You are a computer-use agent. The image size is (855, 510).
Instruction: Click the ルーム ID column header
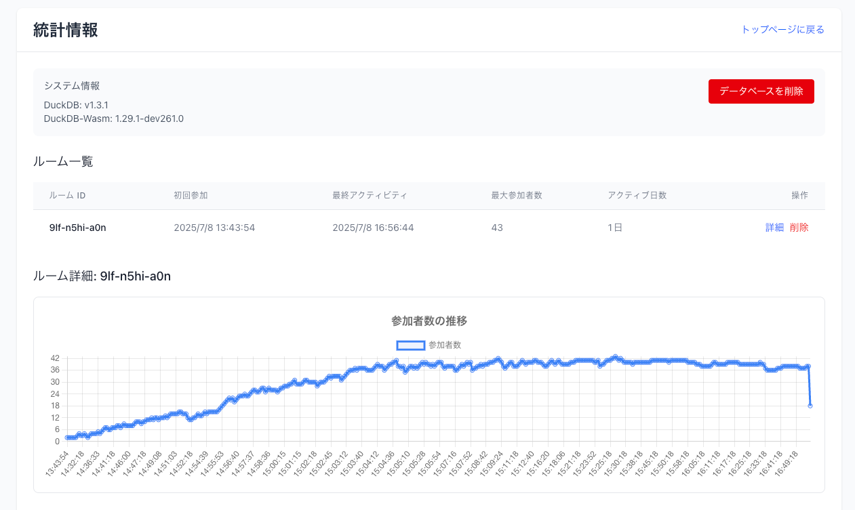point(67,196)
